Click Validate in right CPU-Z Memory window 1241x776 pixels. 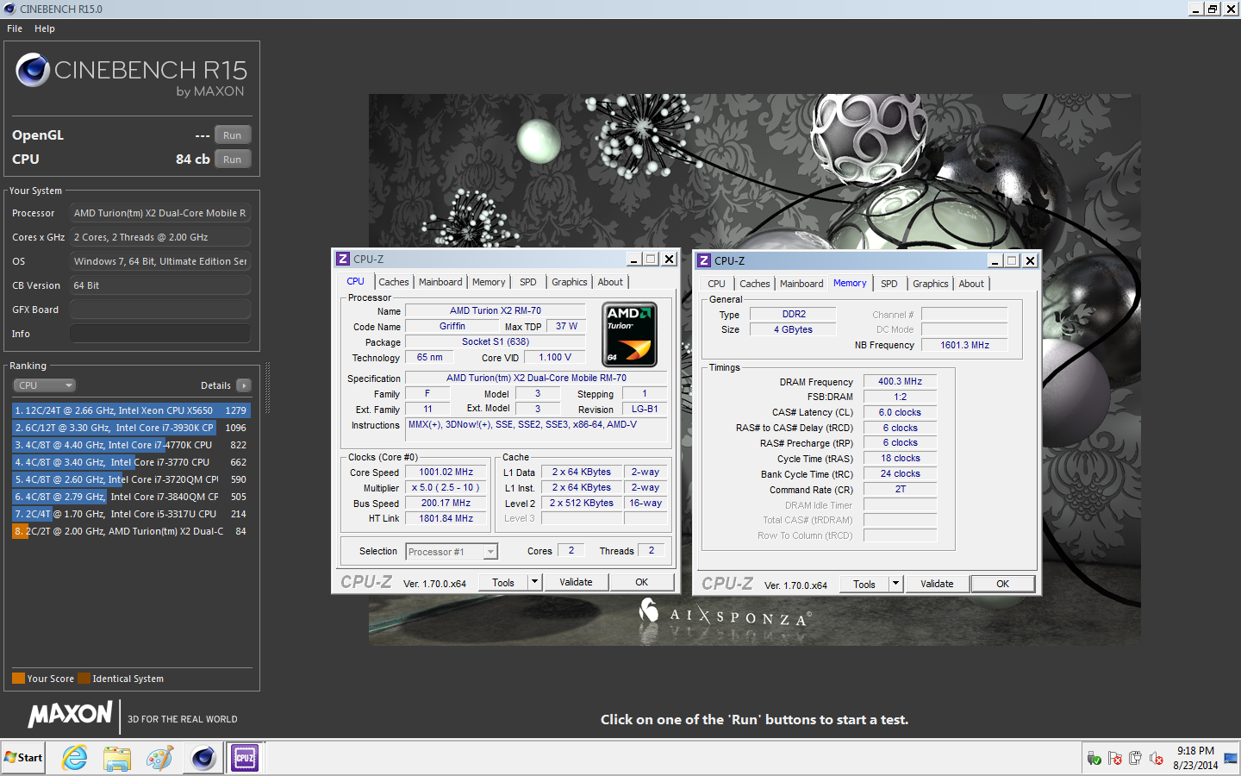937,585
